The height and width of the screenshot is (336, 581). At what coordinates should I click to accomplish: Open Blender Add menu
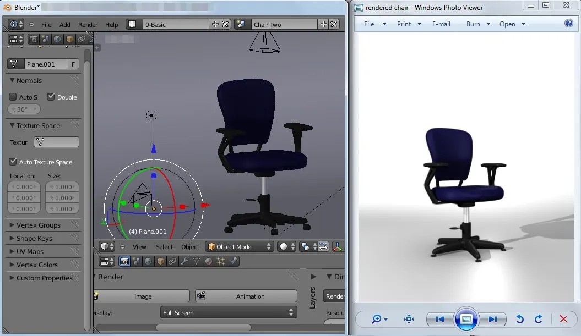pyautogui.click(x=65, y=25)
